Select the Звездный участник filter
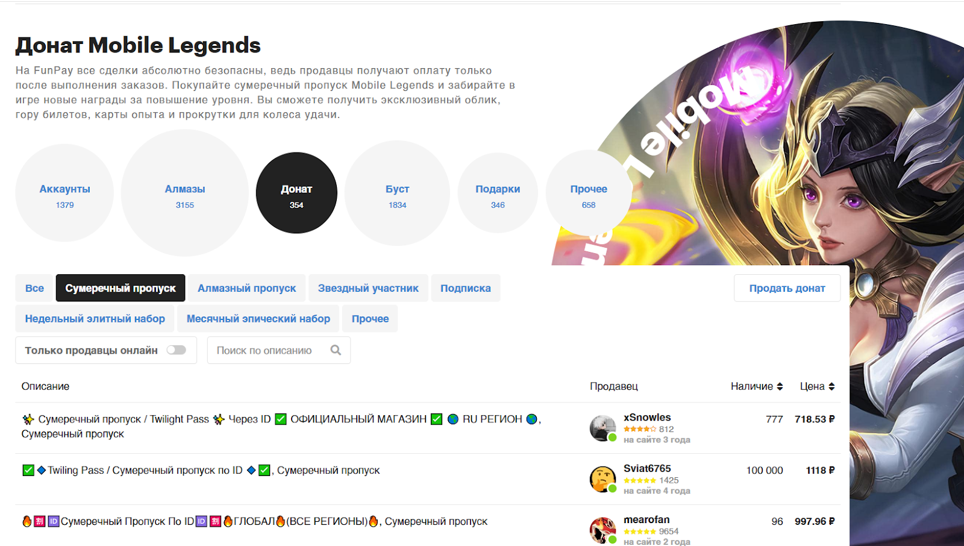Viewport: 964px width, 546px height. (x=368, y=288)
